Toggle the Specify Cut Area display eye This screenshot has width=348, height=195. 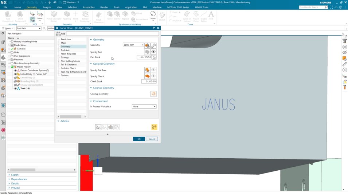pos(153,70)
